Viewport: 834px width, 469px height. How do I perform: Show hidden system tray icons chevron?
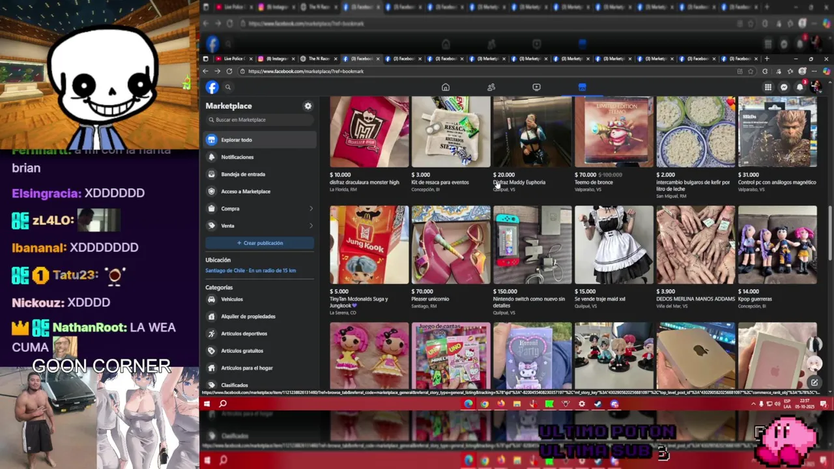[753, 404]
